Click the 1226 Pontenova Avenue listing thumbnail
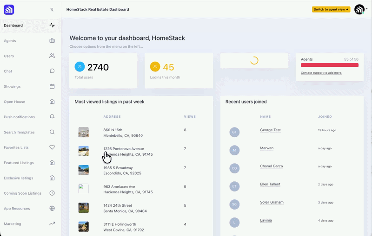 coord(84,151)
